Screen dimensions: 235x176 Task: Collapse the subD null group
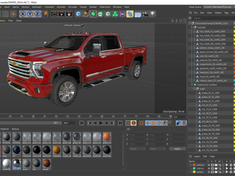194,89
